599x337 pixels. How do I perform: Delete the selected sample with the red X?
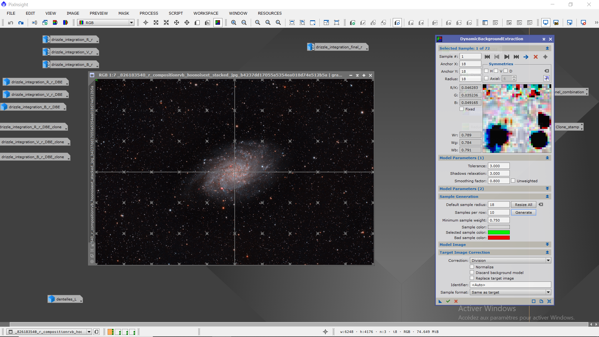pos(536,57)
